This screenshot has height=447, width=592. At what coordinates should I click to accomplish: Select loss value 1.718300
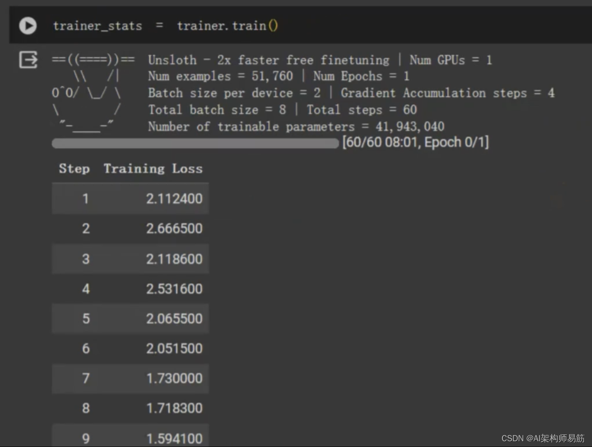[x=174, y=408]
